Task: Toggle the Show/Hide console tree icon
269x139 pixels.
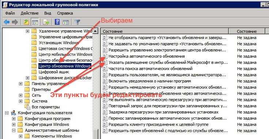Action: pyautogui.click(x=35, y=22)
